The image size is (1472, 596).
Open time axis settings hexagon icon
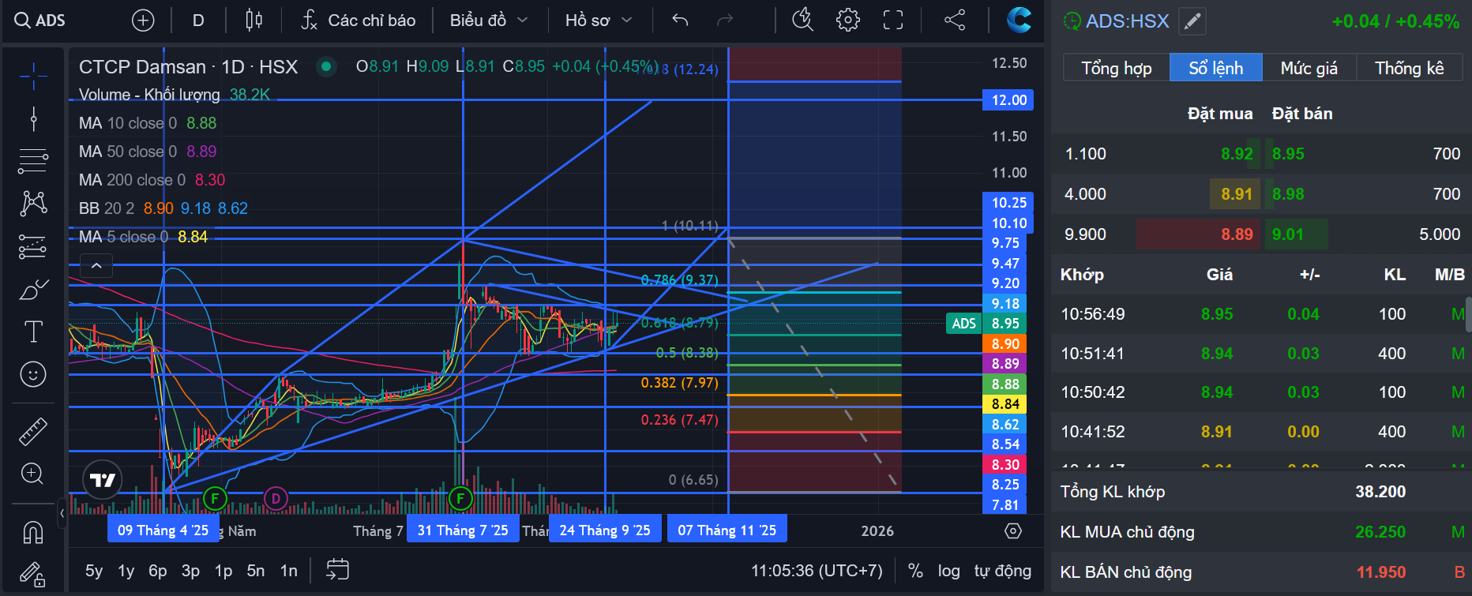coord(1013,531)
